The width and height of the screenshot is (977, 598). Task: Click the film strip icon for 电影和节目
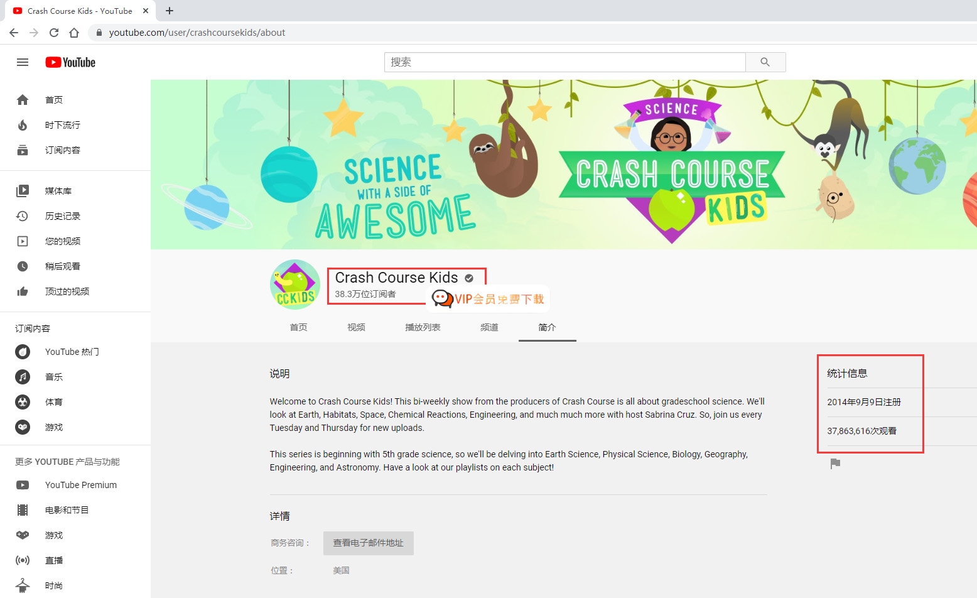click(23, 510)
